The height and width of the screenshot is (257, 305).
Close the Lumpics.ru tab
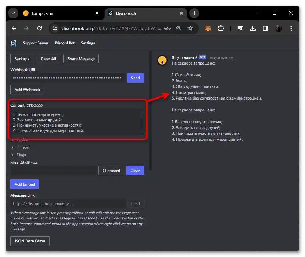97,13
